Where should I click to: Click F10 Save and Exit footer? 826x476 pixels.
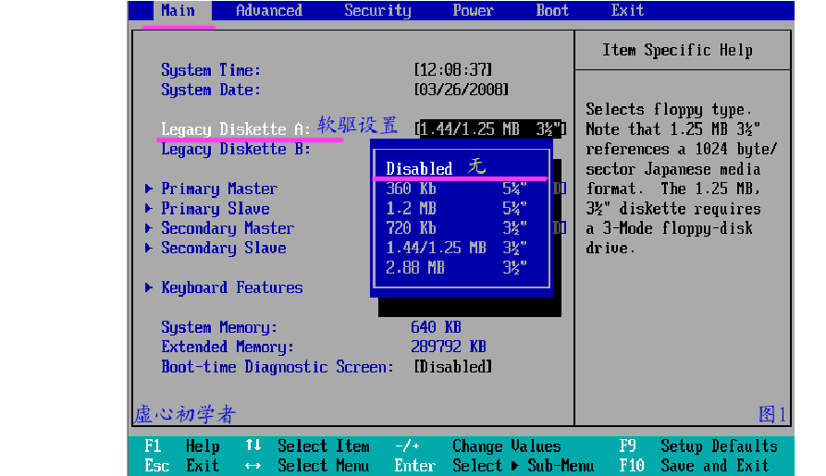click(695, 466)
